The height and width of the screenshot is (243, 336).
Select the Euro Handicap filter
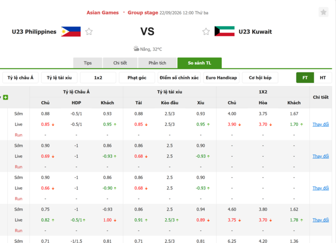pyautogui.click(x=221, y=78)
